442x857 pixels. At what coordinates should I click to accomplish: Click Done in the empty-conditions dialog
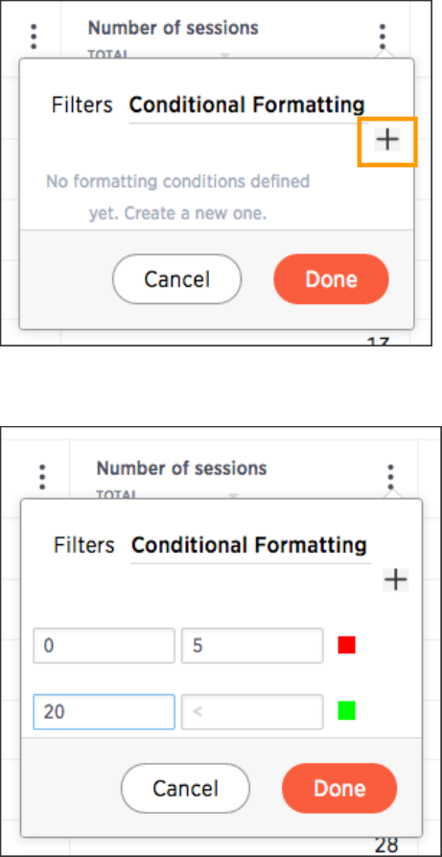click(331, 279)
